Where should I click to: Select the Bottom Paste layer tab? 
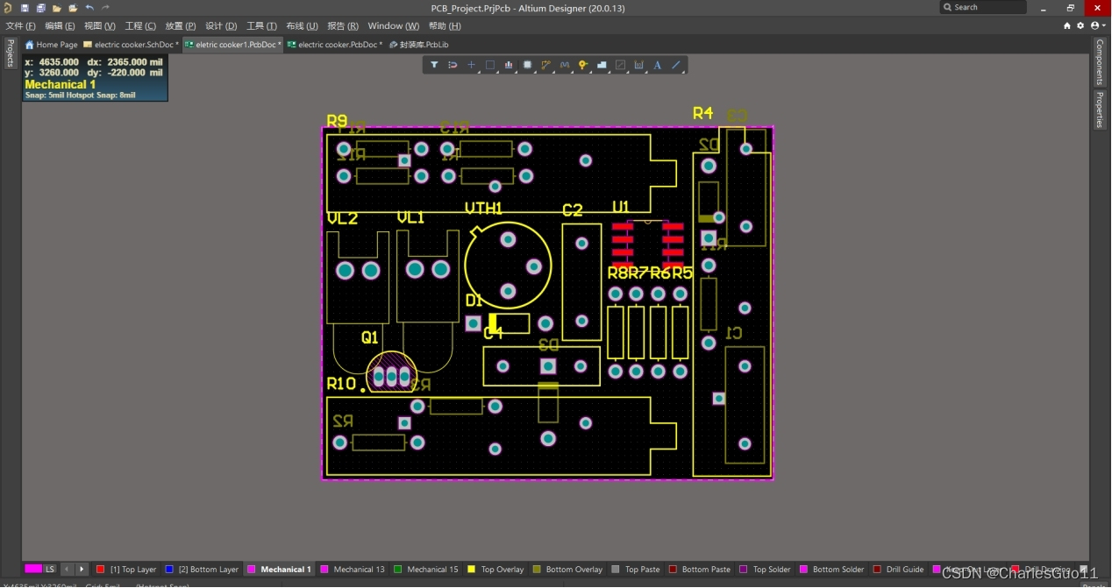(699, 570)
